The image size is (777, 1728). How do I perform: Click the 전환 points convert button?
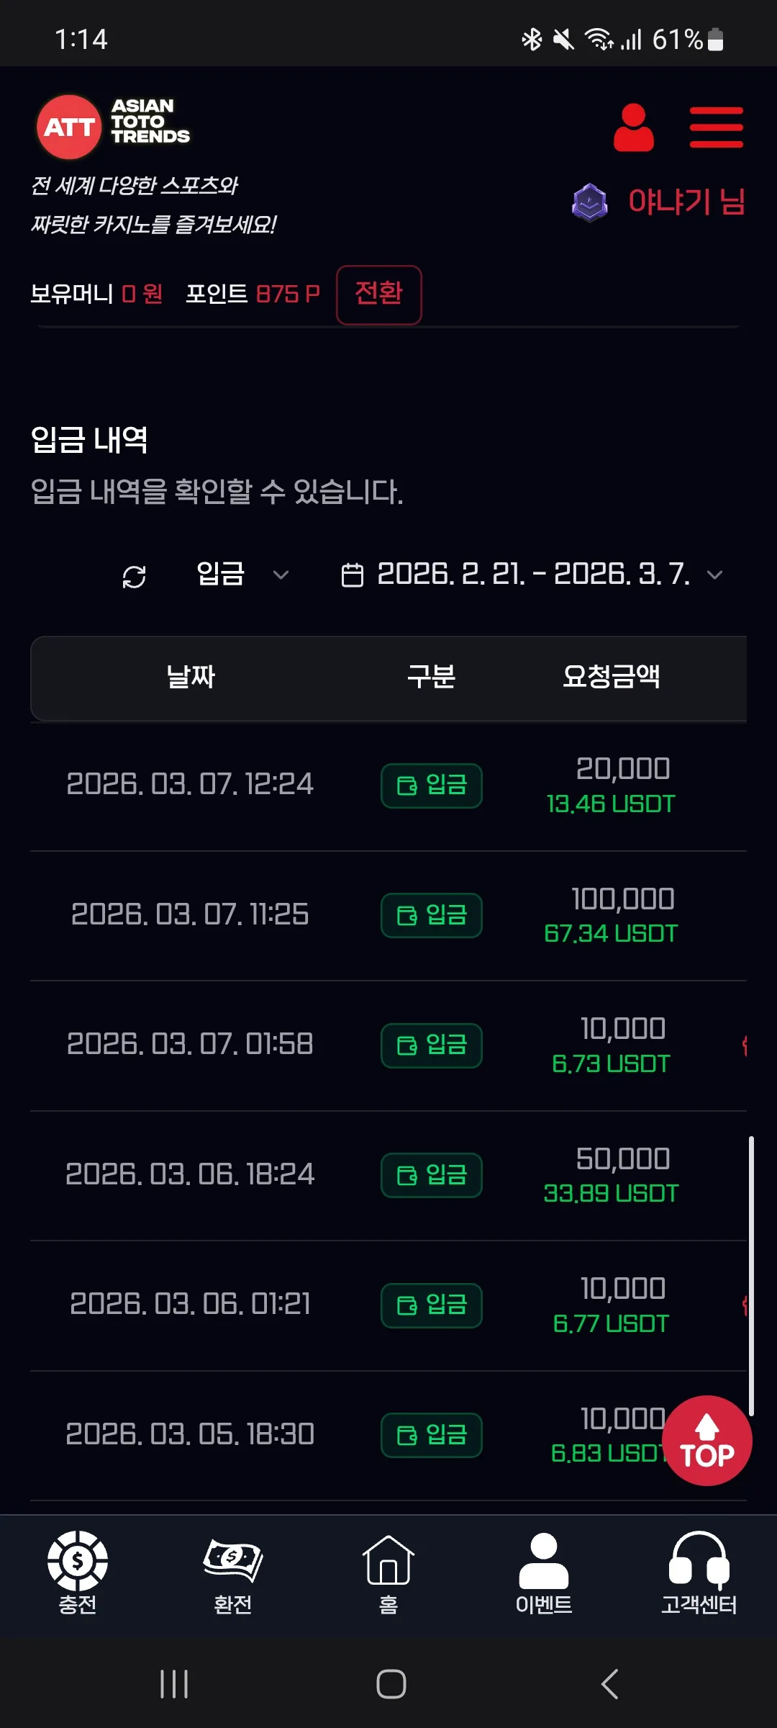coord(379,294)
